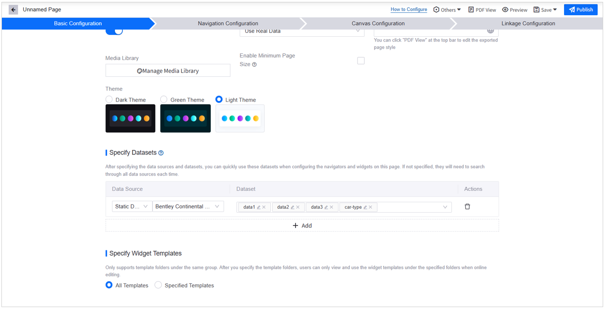Viewport: 606px width, 309px height.
Task: Open the Static data source type dropdown
Action: tap(132, 206)
